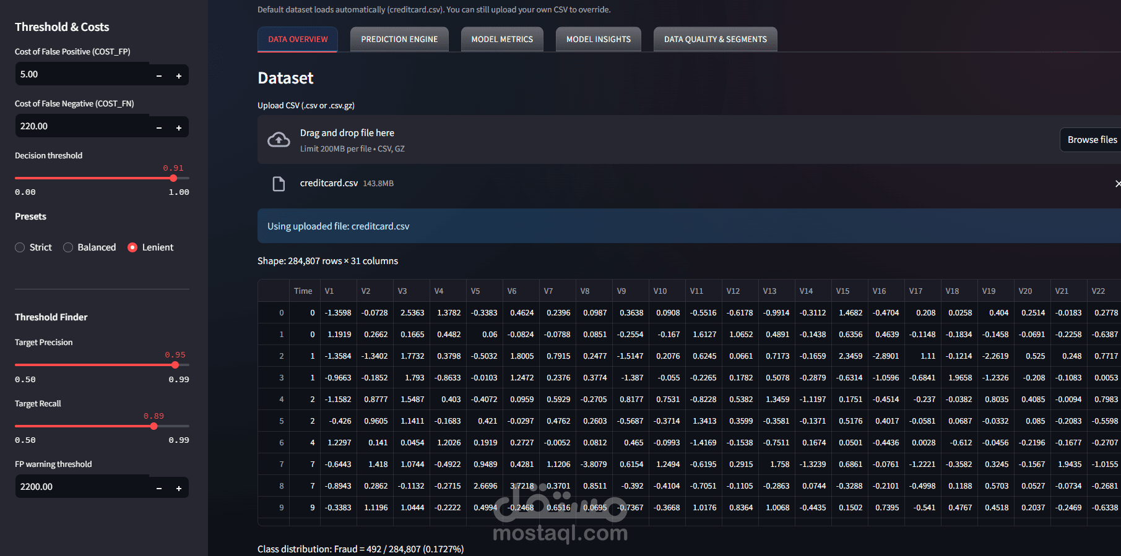Click cell value 1.1919 in row 1
This screenshot has width=1121, height=556.
[339, 335]
